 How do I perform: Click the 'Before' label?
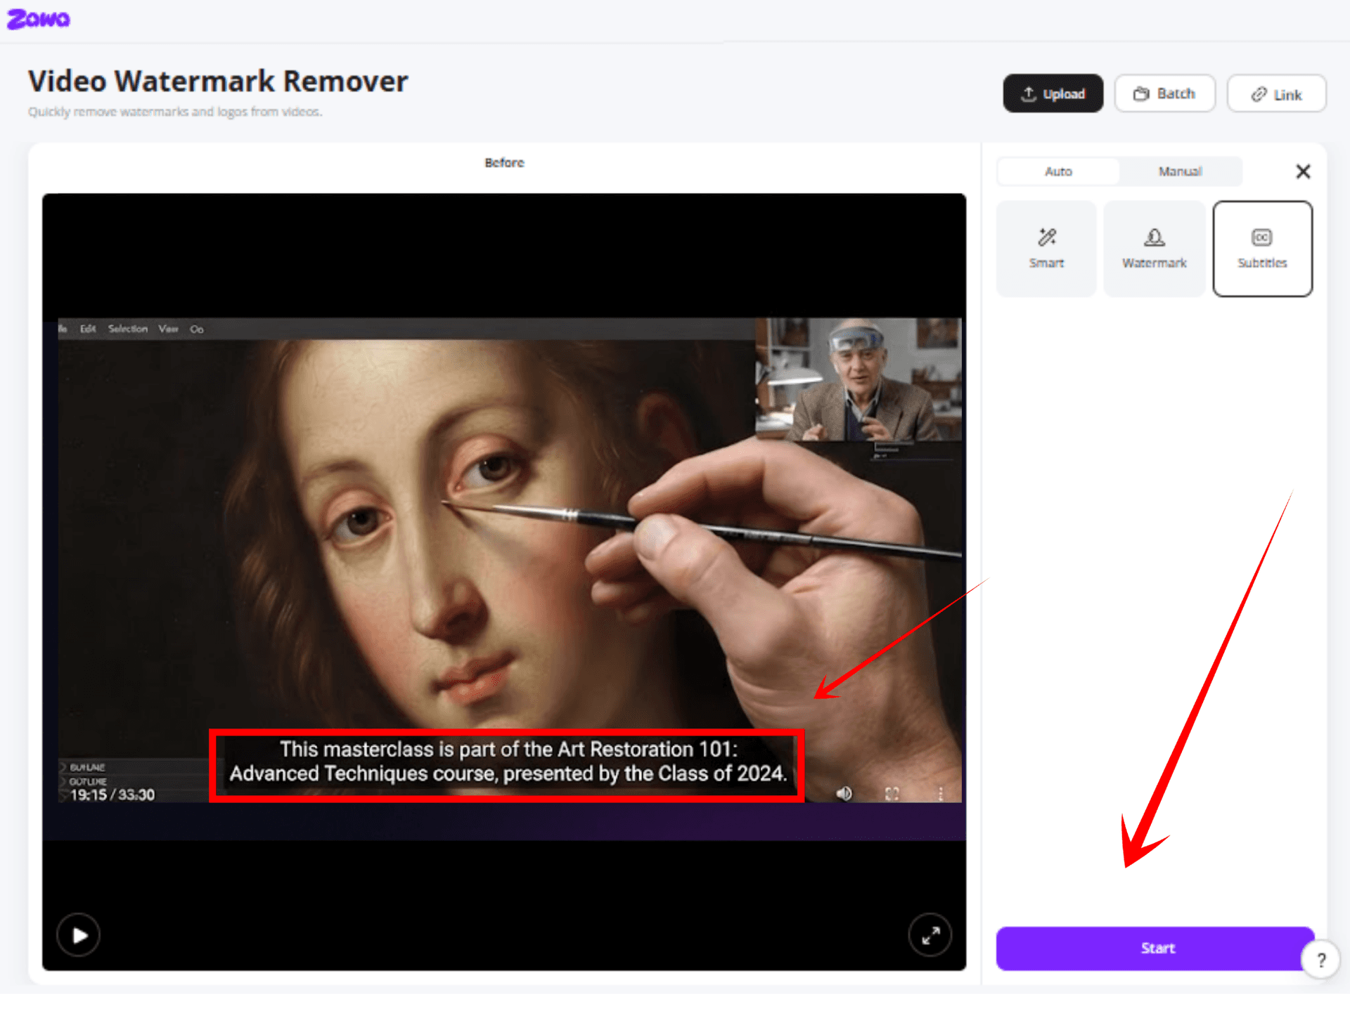504,163
